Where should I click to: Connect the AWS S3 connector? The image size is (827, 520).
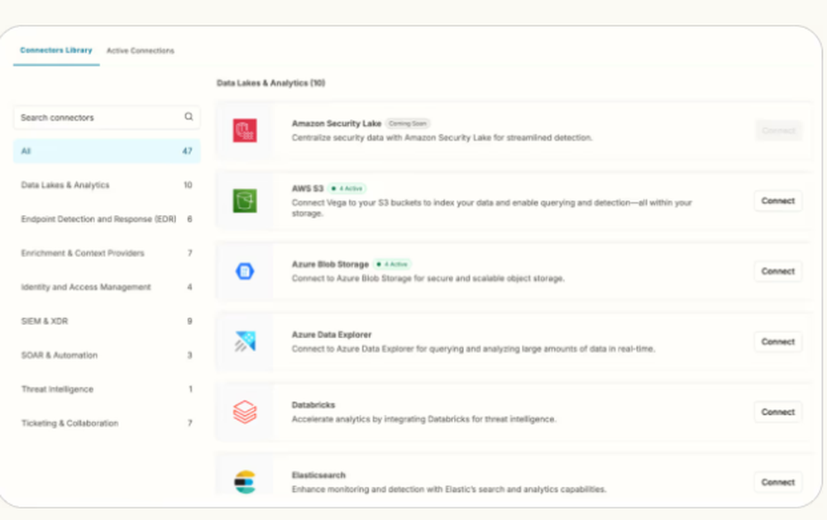[x=777, y=201]
